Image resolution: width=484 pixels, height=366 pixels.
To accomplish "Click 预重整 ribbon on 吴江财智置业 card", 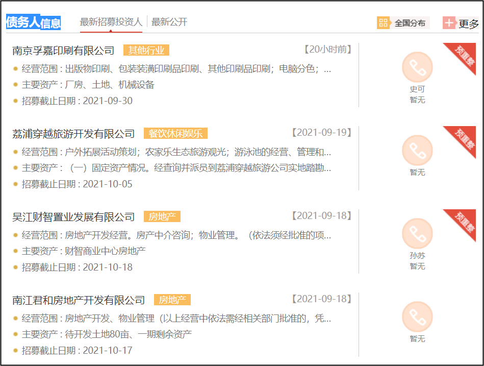I will click(x=463, y=223).
